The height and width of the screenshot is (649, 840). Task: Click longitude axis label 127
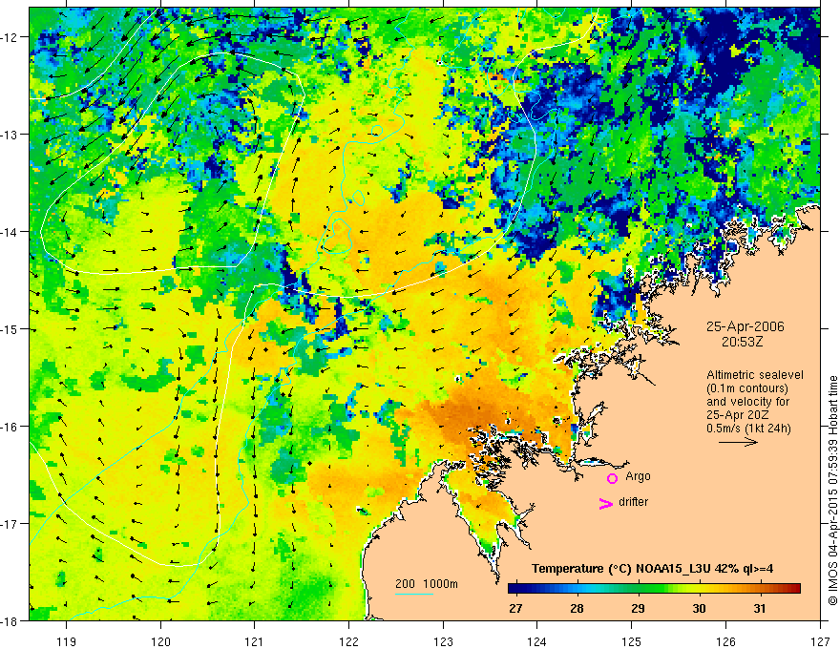click(x=820, y=641)
